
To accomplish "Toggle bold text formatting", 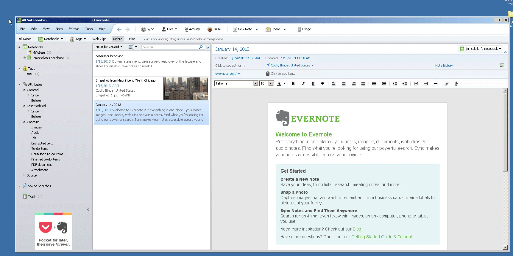I will coord(293,84).
